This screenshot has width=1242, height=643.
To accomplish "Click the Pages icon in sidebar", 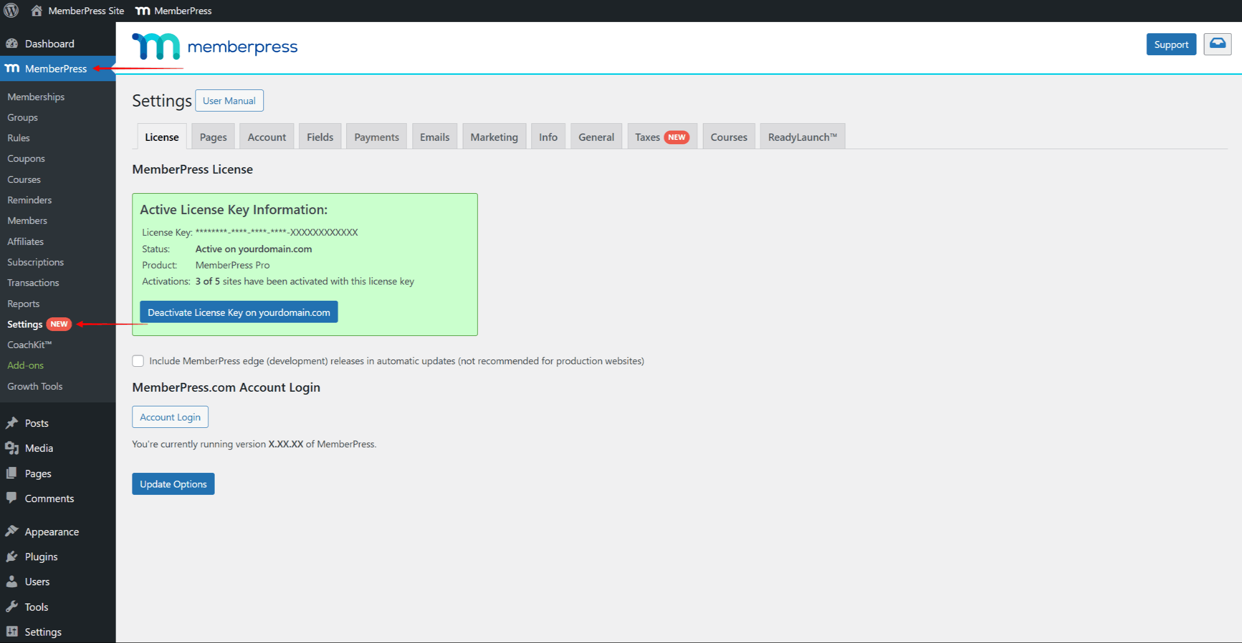I will tap(12, 473).
